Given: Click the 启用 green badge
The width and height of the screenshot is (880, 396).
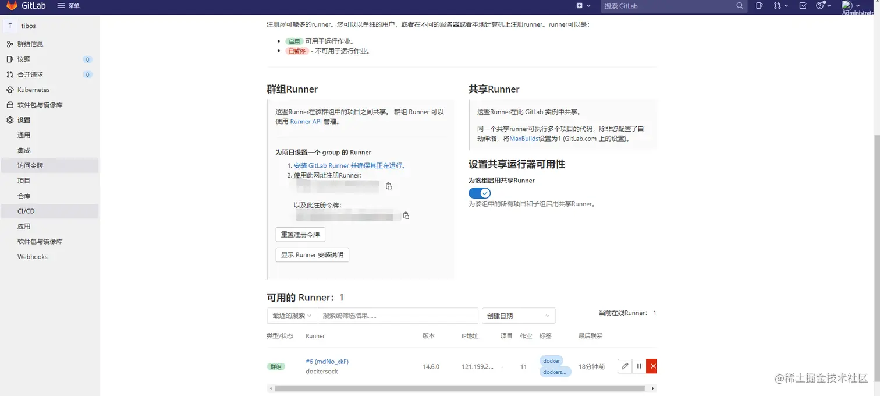Looking at the screenshot, I should (x=294, y=41).
